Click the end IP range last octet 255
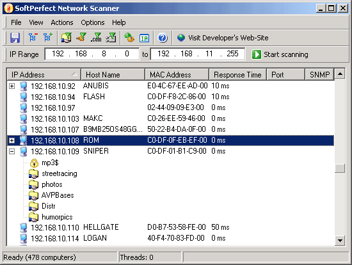 tap(232, 54)
